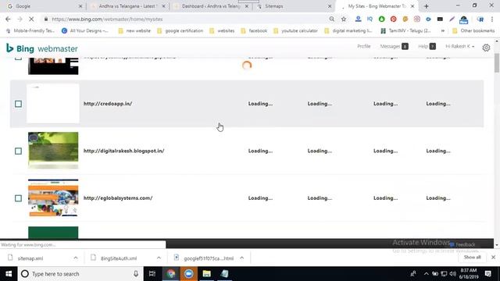Open the Mobile-Friendly Test bookmark
500x281 pixels.
pyautogui.click(x=30, y=30)
